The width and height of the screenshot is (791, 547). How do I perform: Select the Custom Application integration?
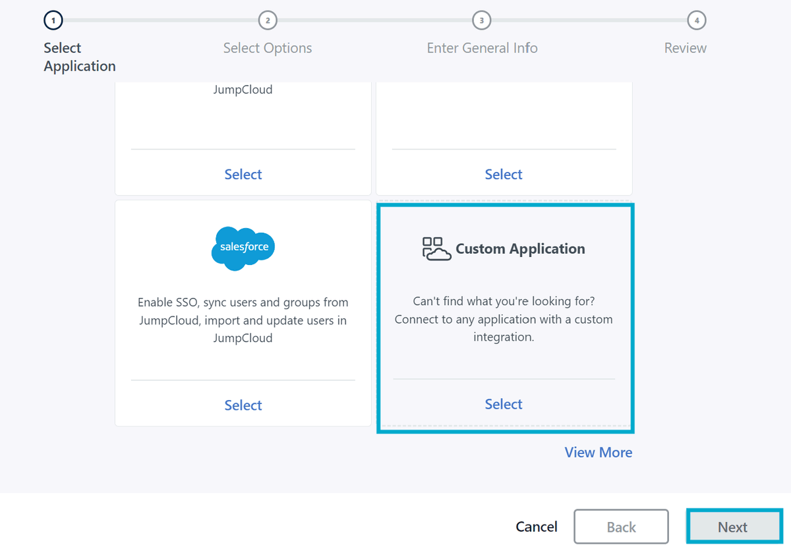[x=503, y=403]
